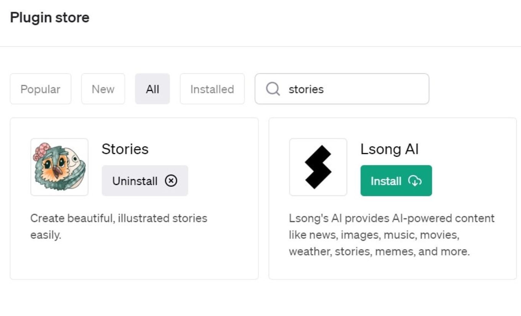
Task: Click the Lsong AI plugin title
Action: click(389, 149)
